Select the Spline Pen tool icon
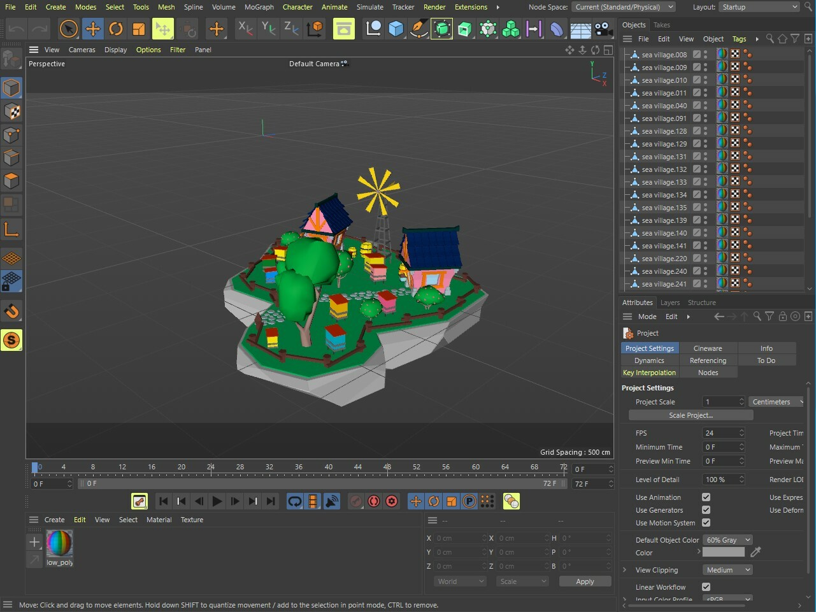 [x=419, y=29]
